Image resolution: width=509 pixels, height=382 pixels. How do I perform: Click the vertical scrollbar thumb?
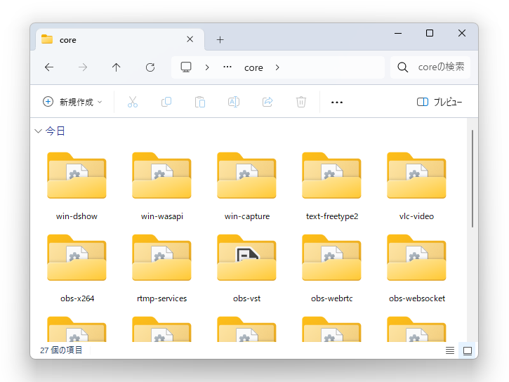click(x=472, y=178)
